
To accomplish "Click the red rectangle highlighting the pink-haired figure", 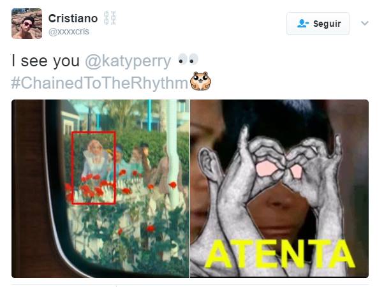I will point(94,168).
